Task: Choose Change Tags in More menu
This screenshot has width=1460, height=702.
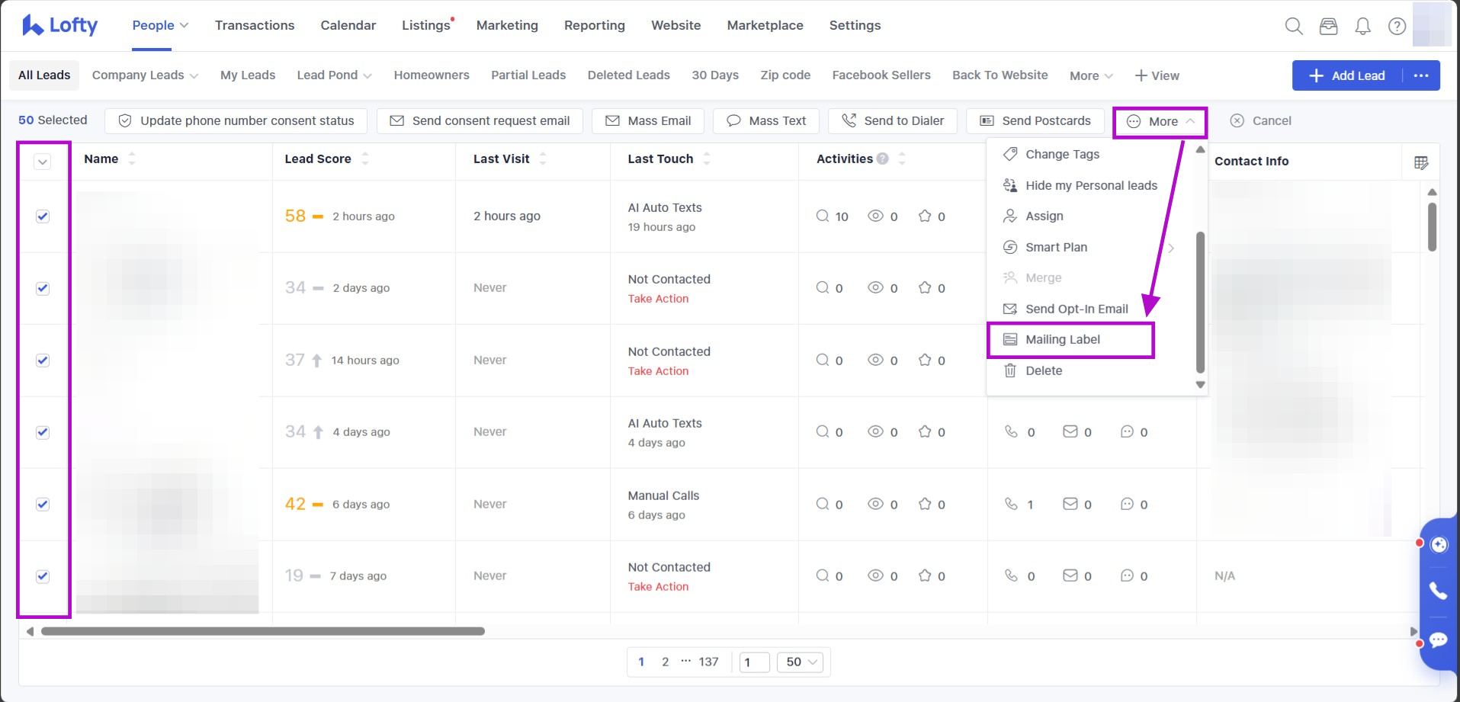Action: (1062, 155)
